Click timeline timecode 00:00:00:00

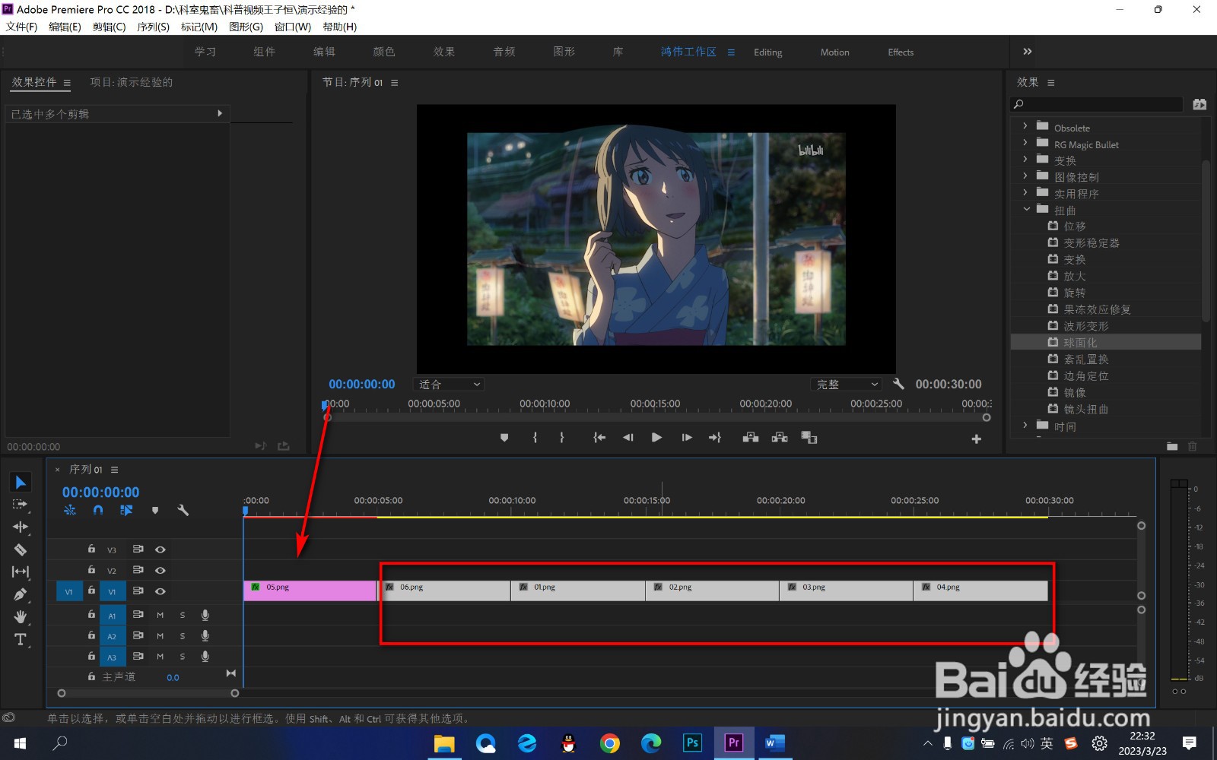click(x=100, y=492)
